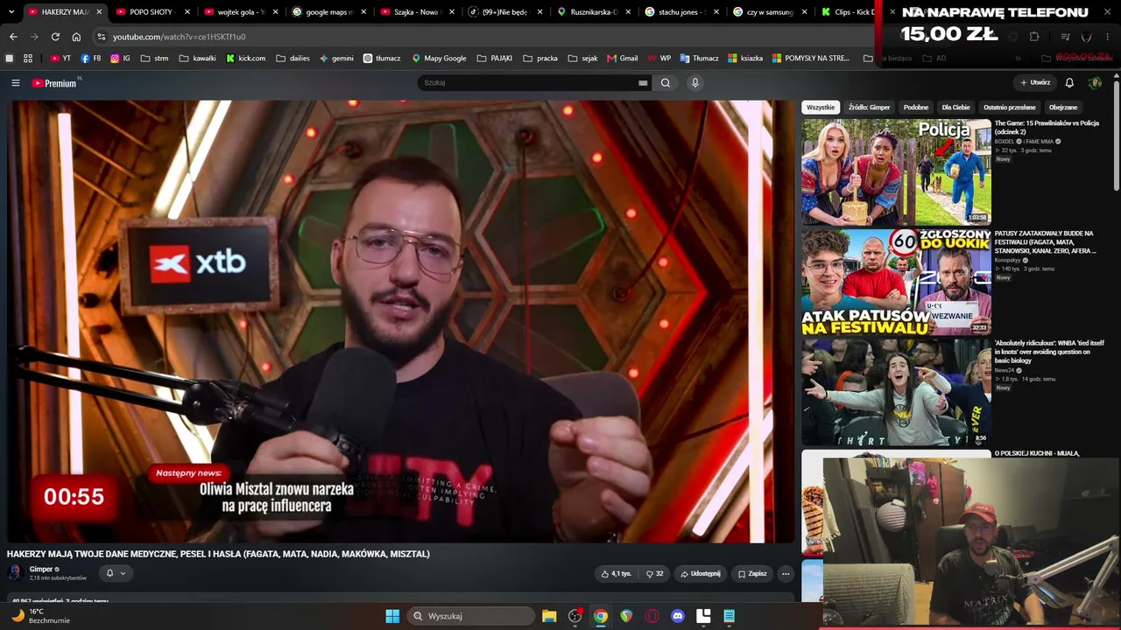Screen dimensions: 1121x630
Task: Open the kick.com bookmark
Action: (x=245, y=59)
